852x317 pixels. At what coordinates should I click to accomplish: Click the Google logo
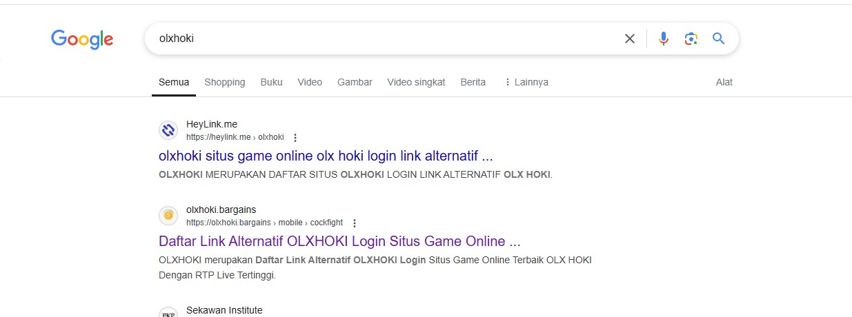point(82,39)
